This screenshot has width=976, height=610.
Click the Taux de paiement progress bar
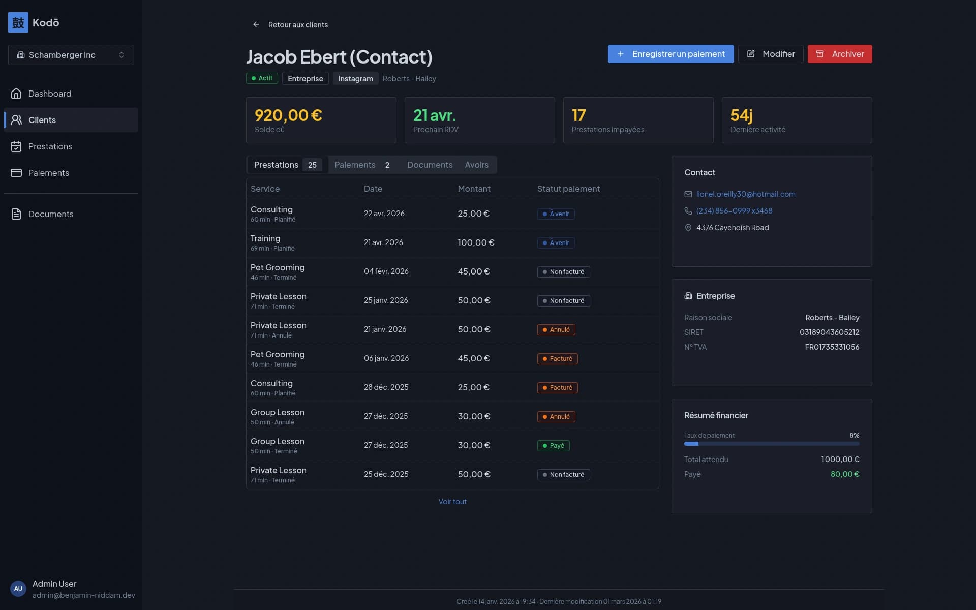[x=771, y=444]
